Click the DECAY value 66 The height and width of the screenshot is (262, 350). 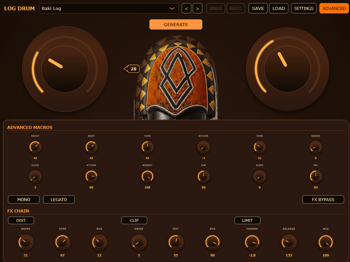coord(35,158)
